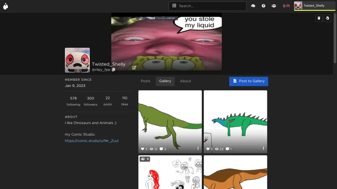Click the profile avatar picture

click(x=77, y=60)
